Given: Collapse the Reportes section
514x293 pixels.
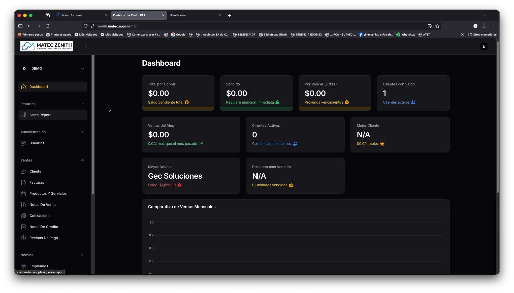Looking at the screenshot, I should pos(83,104).
